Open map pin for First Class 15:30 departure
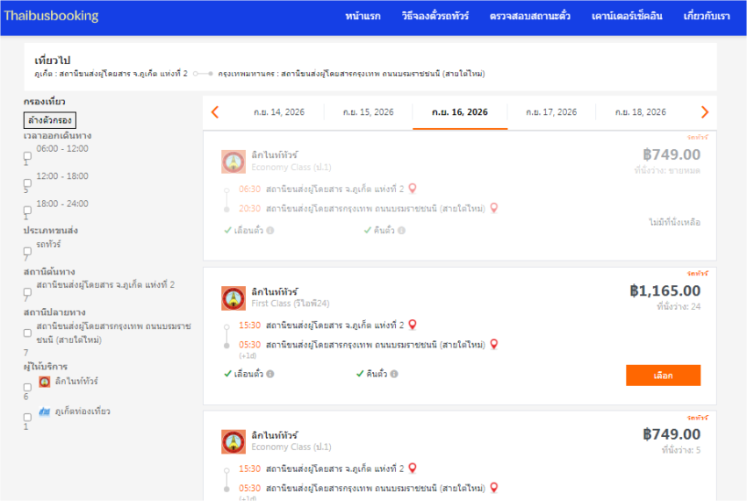Viewport: 747px width, 501px height. tap(413, 325)
